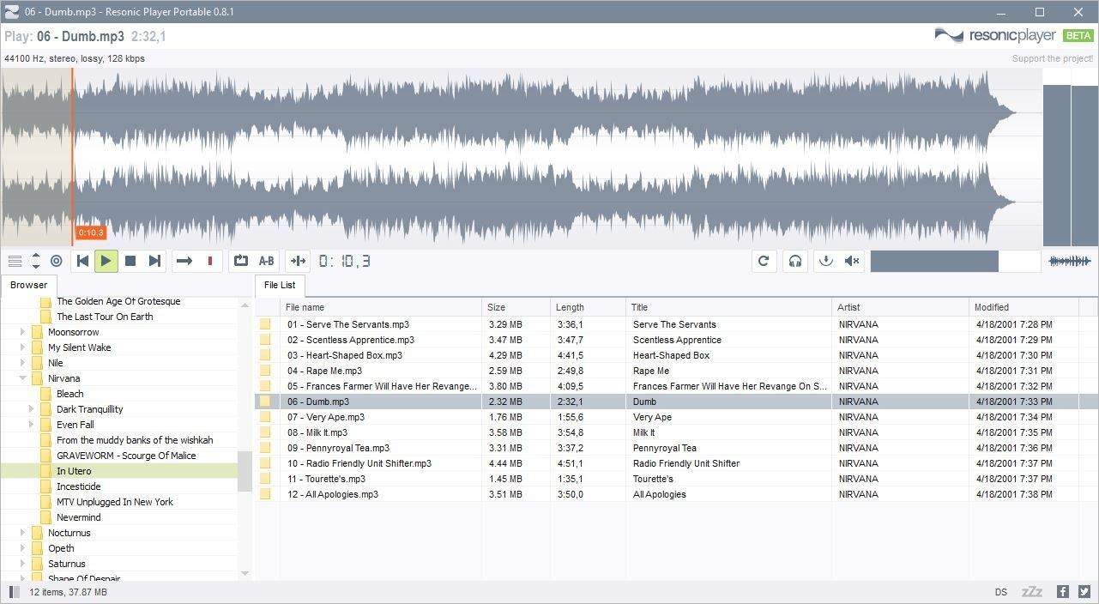
Task: Expand the Nile folder node
Action: pos(22,363)
